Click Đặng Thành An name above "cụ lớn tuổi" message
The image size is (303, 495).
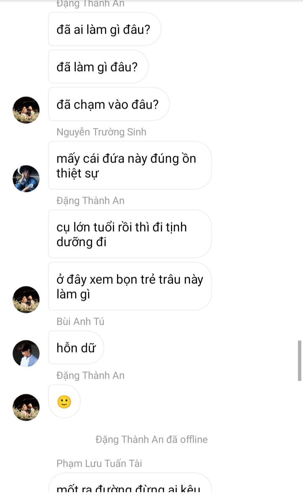click(90, 201)
